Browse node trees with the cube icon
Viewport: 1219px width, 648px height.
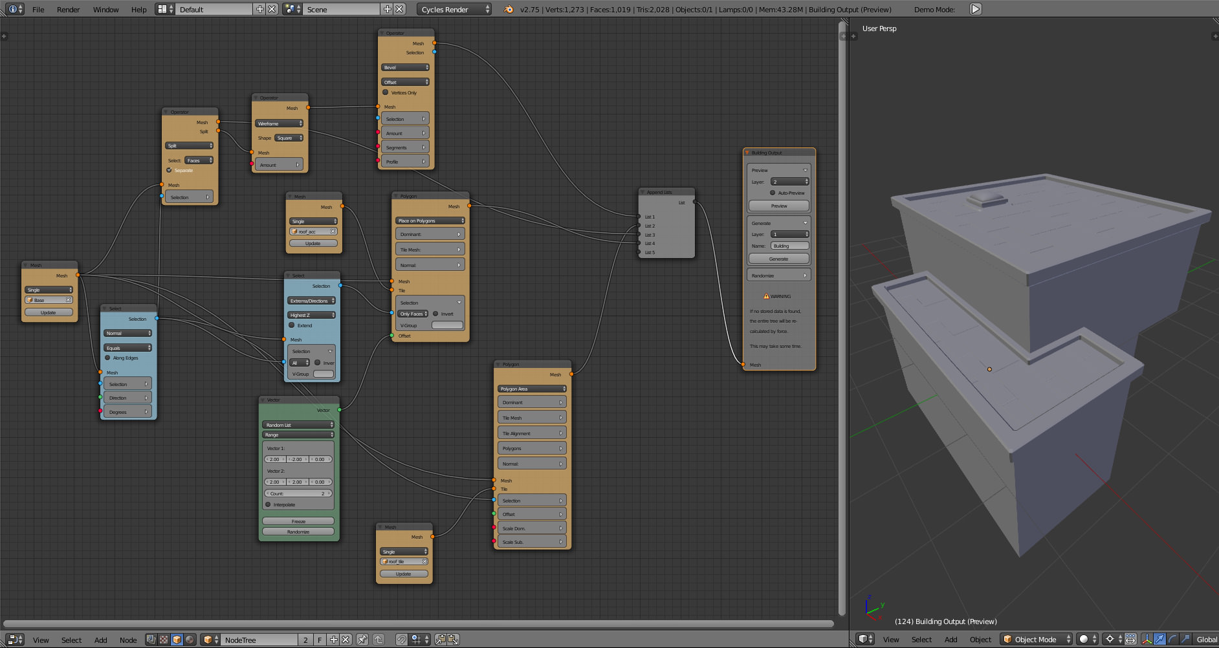click(x=210, y=640)
